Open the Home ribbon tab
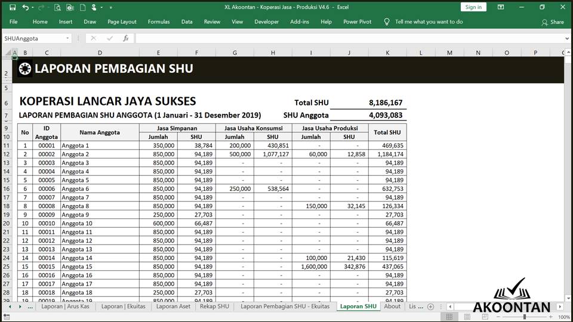 coord(40,22)
